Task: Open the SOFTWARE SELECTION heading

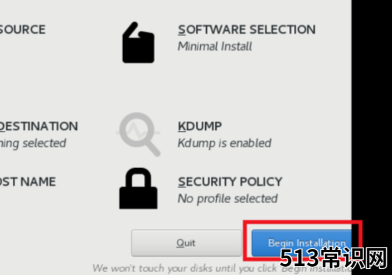Action: pyautogui.click(x=246, y=30)
